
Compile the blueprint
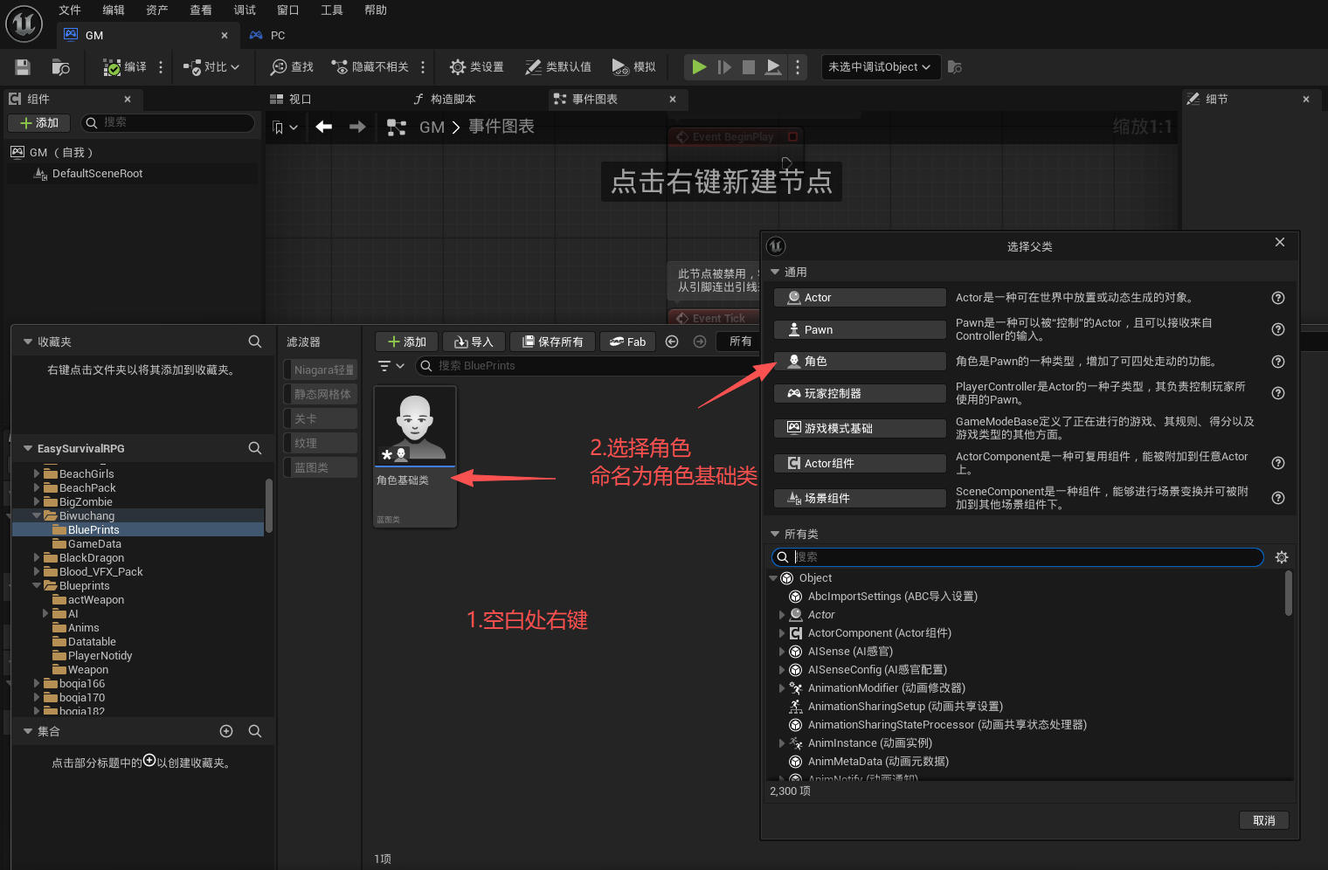pyautogui.click(x=124, y=67)
